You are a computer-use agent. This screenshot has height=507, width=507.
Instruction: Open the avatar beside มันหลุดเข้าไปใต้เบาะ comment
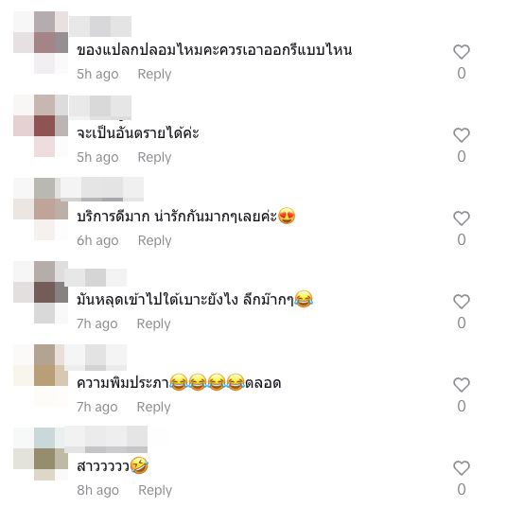pyautogui.click(x=41, y=292)
